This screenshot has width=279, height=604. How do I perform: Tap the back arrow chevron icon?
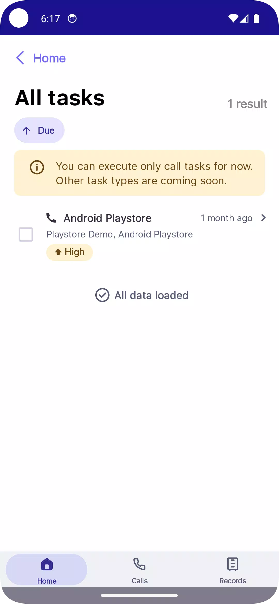[x=20, y=58]
